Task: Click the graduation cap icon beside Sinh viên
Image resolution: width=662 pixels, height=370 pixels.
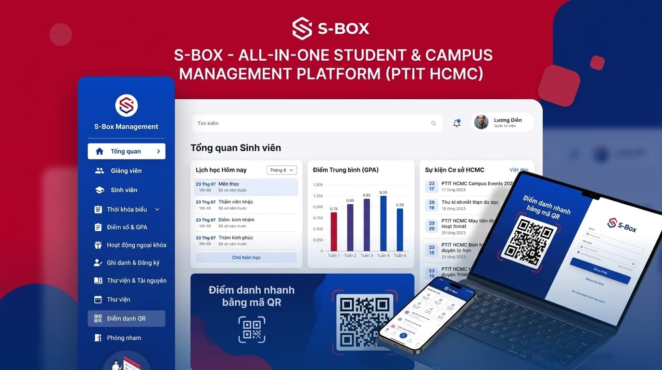Action: (100, 190)
